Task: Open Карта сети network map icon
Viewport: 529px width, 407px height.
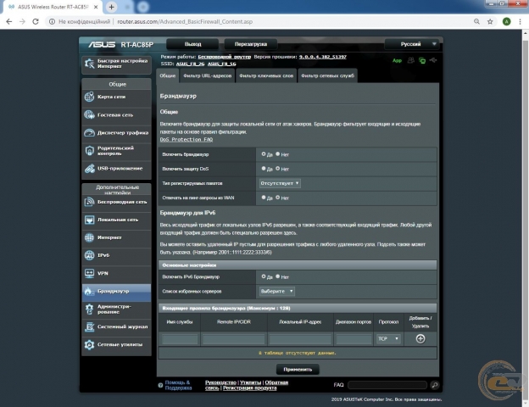Action: click(89, 97)
